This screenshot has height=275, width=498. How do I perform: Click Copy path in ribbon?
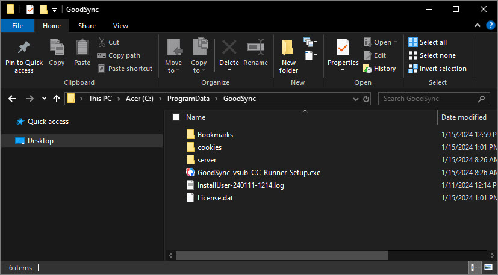point(119,55)
